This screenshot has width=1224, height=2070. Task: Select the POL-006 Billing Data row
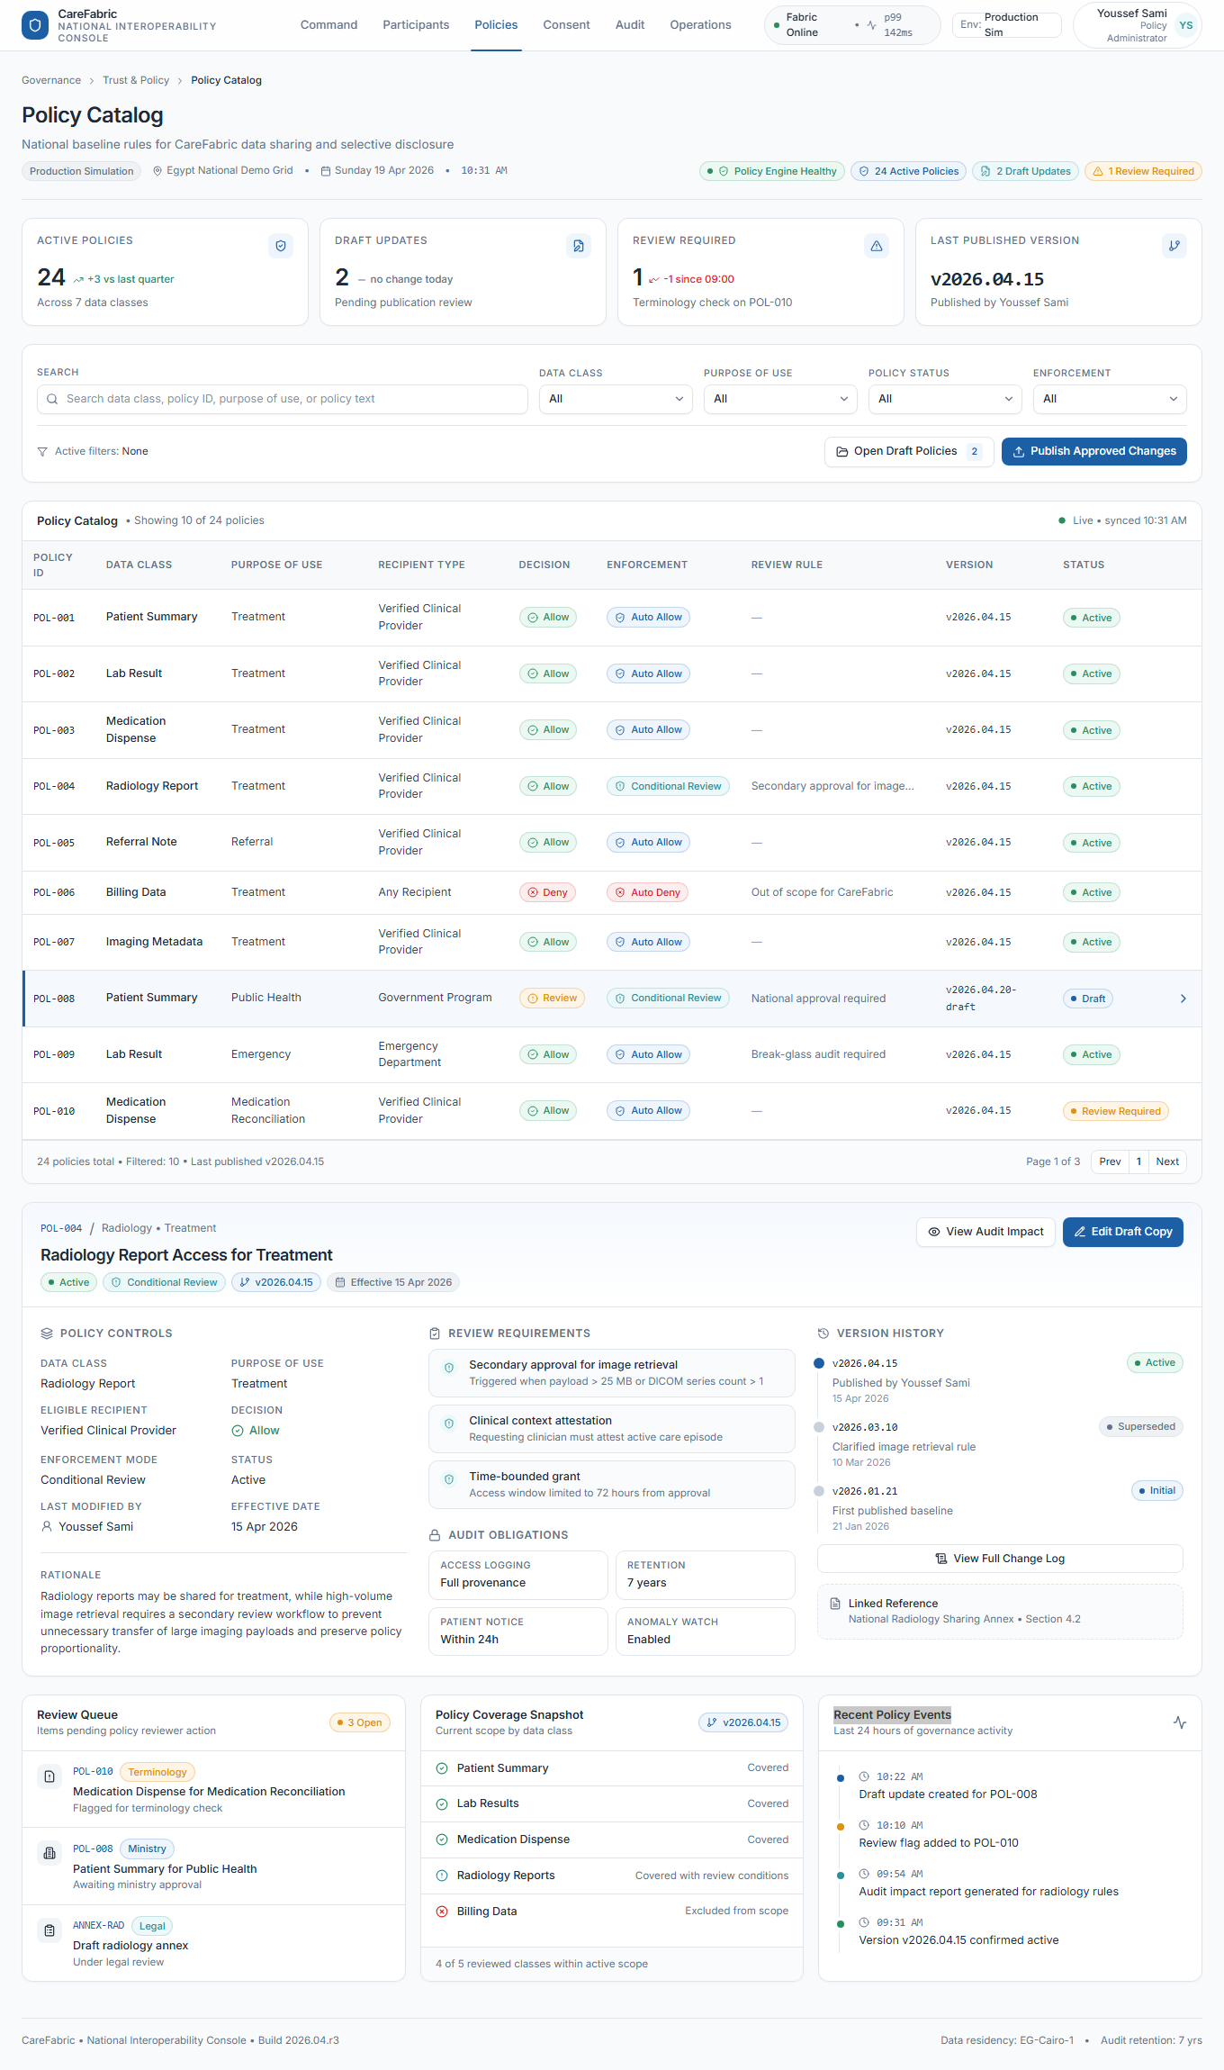612,892
